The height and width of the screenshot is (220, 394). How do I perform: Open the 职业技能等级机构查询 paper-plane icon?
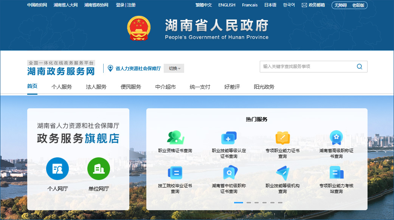click(283, 173)
